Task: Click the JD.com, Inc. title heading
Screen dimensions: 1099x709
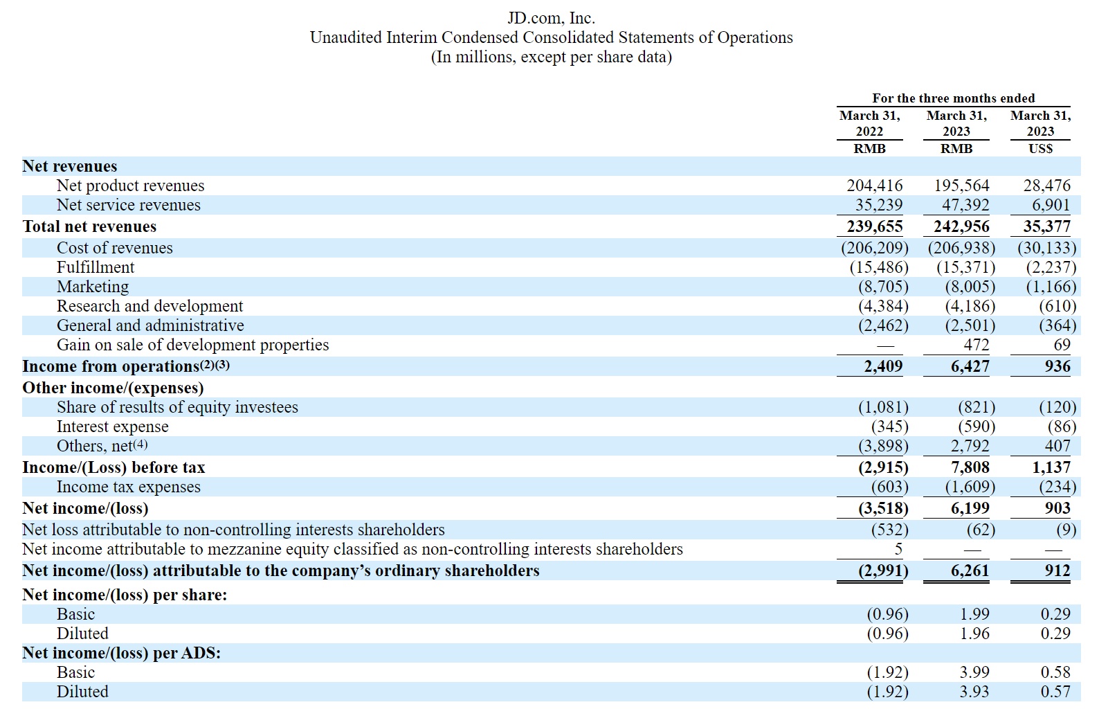Action: click(551, 18)
